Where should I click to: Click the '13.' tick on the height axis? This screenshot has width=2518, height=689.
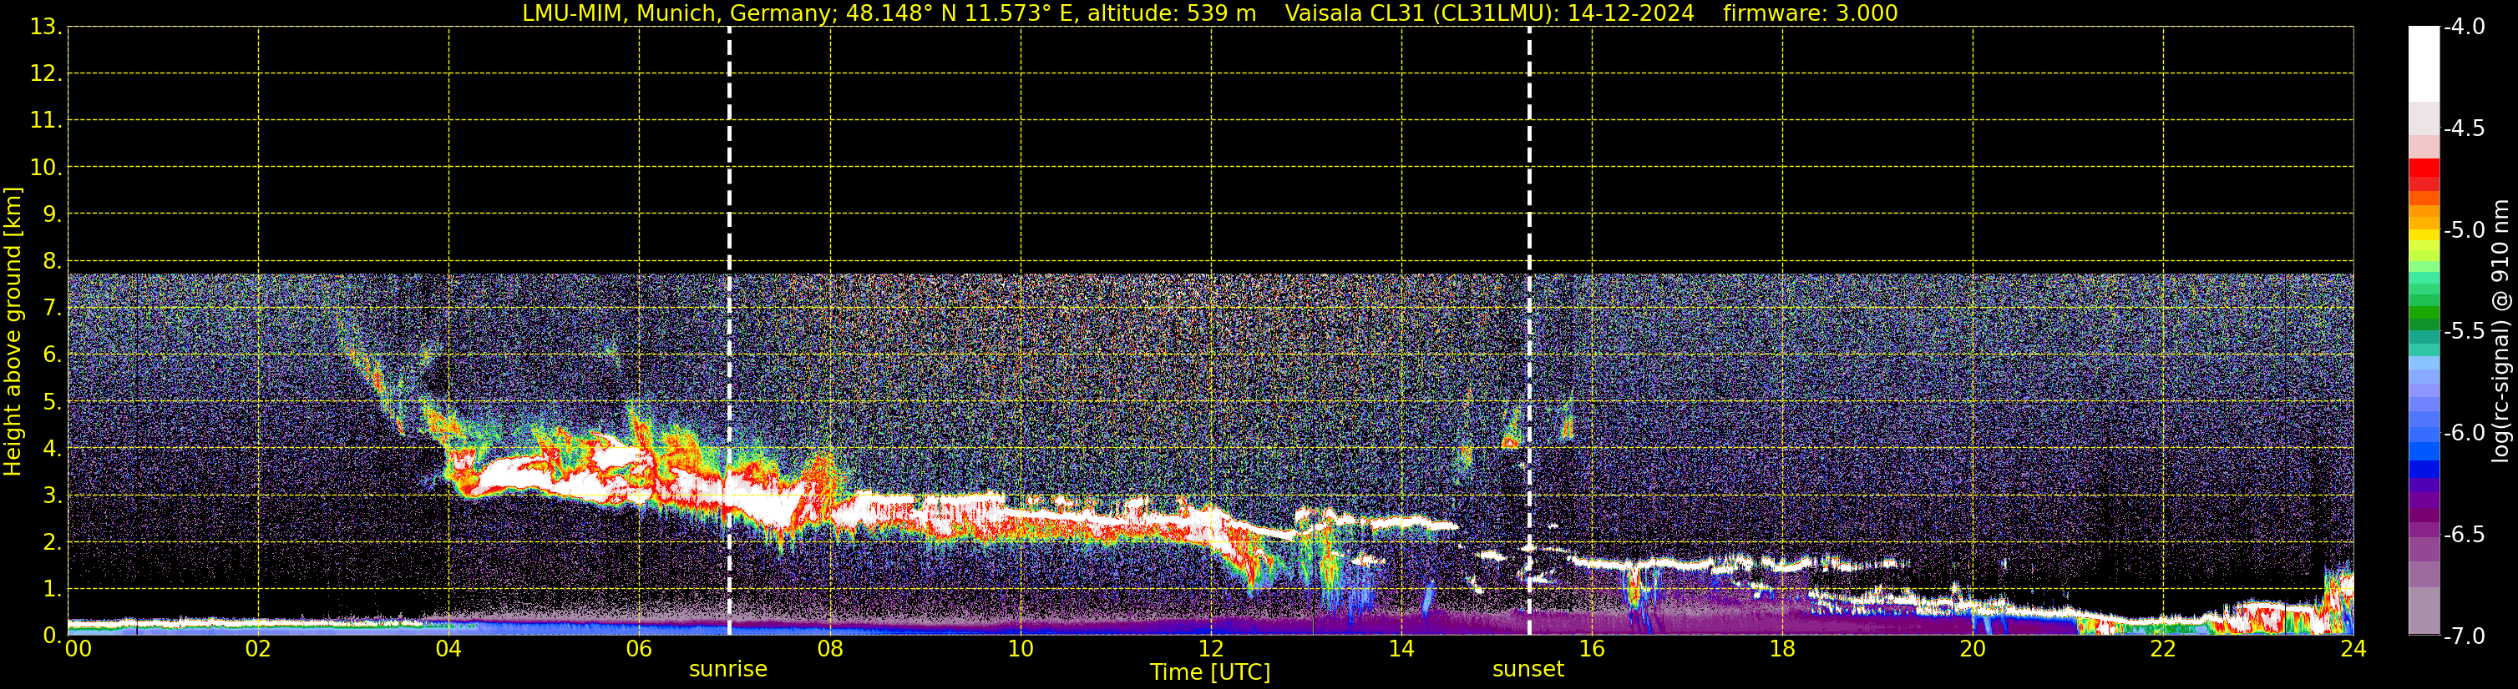coord(46,28)
